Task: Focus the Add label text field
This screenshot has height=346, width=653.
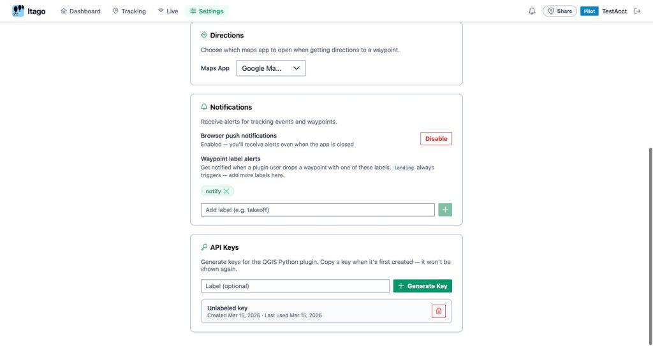Action: 318,210
